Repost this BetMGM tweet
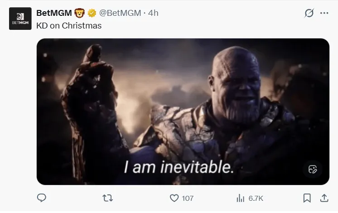338x213 pixels. (108, 198)
